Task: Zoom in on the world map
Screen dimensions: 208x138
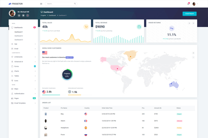Action: point(193,53)
